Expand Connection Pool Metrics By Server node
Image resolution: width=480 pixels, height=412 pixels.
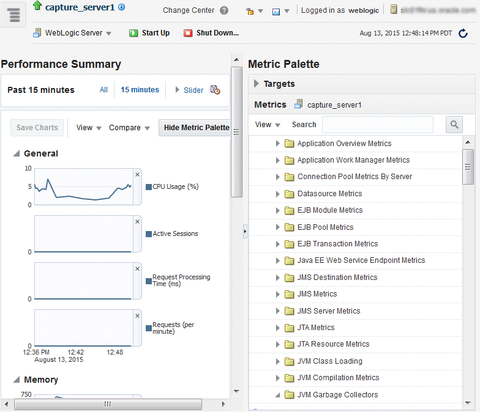click(x=277, y=177)
